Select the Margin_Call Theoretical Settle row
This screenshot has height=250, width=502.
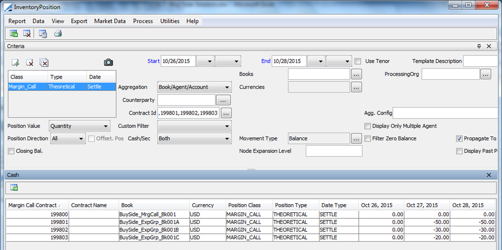62,86
